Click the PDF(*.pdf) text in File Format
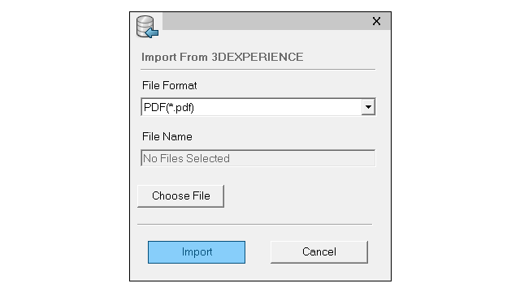Image resolution: width=520 pixels, height=292 pixels. 169,108
